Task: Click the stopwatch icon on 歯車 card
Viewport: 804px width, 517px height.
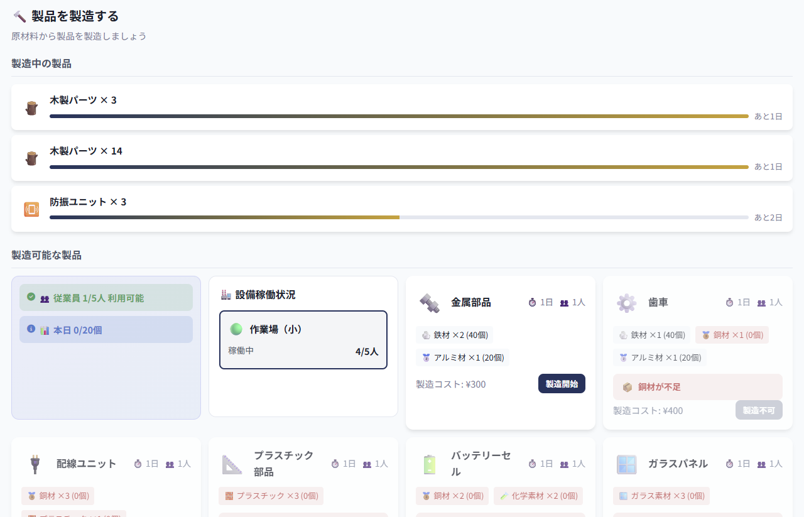Action: 730,303
